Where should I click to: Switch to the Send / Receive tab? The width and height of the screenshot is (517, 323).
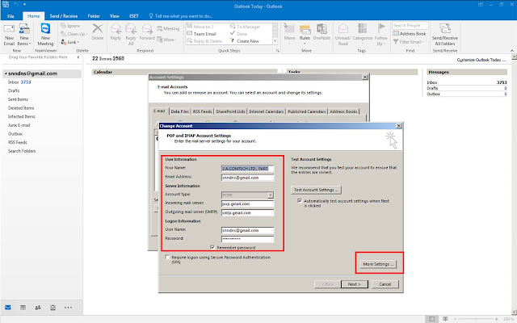(x=64, y=16)
